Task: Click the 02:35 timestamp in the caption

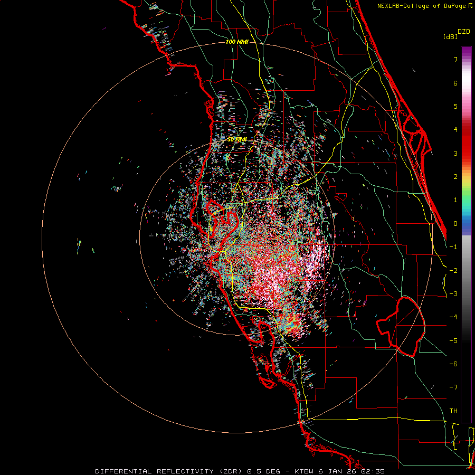Action: point(373,471)
